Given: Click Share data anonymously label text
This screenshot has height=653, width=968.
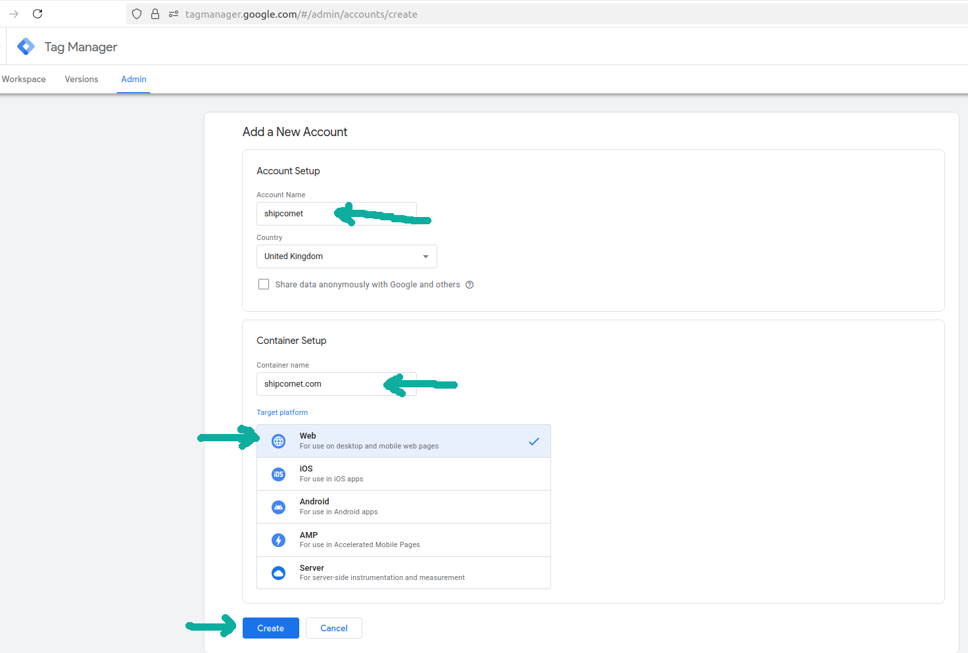Looking at the screenshot, I should (368, 285).
